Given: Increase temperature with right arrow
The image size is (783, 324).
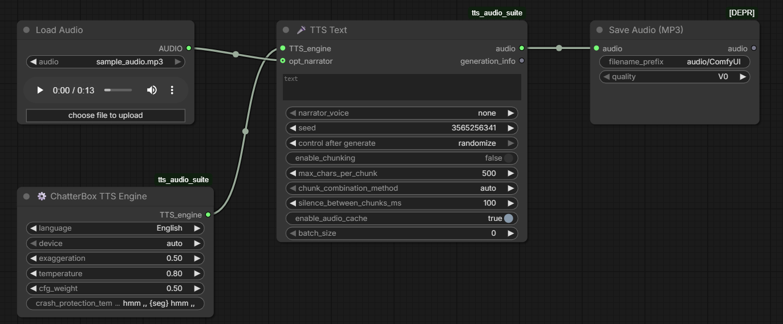Looking at the screenshot, I should coord(197,274).
